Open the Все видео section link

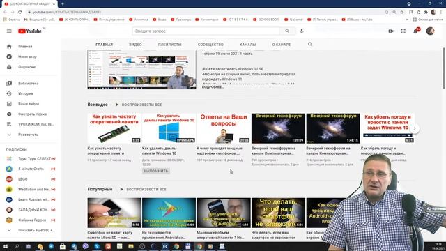[98, 105]
